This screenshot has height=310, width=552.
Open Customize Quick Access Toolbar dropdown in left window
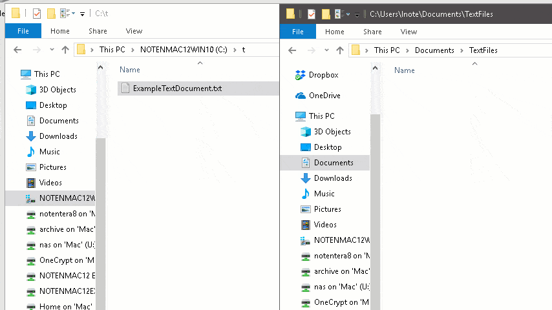point(83,14)
